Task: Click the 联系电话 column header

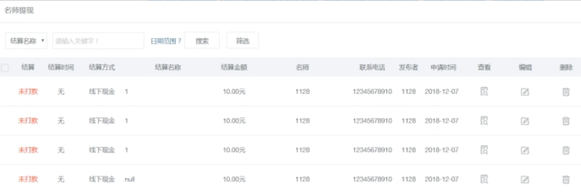Action: [373, 67]
